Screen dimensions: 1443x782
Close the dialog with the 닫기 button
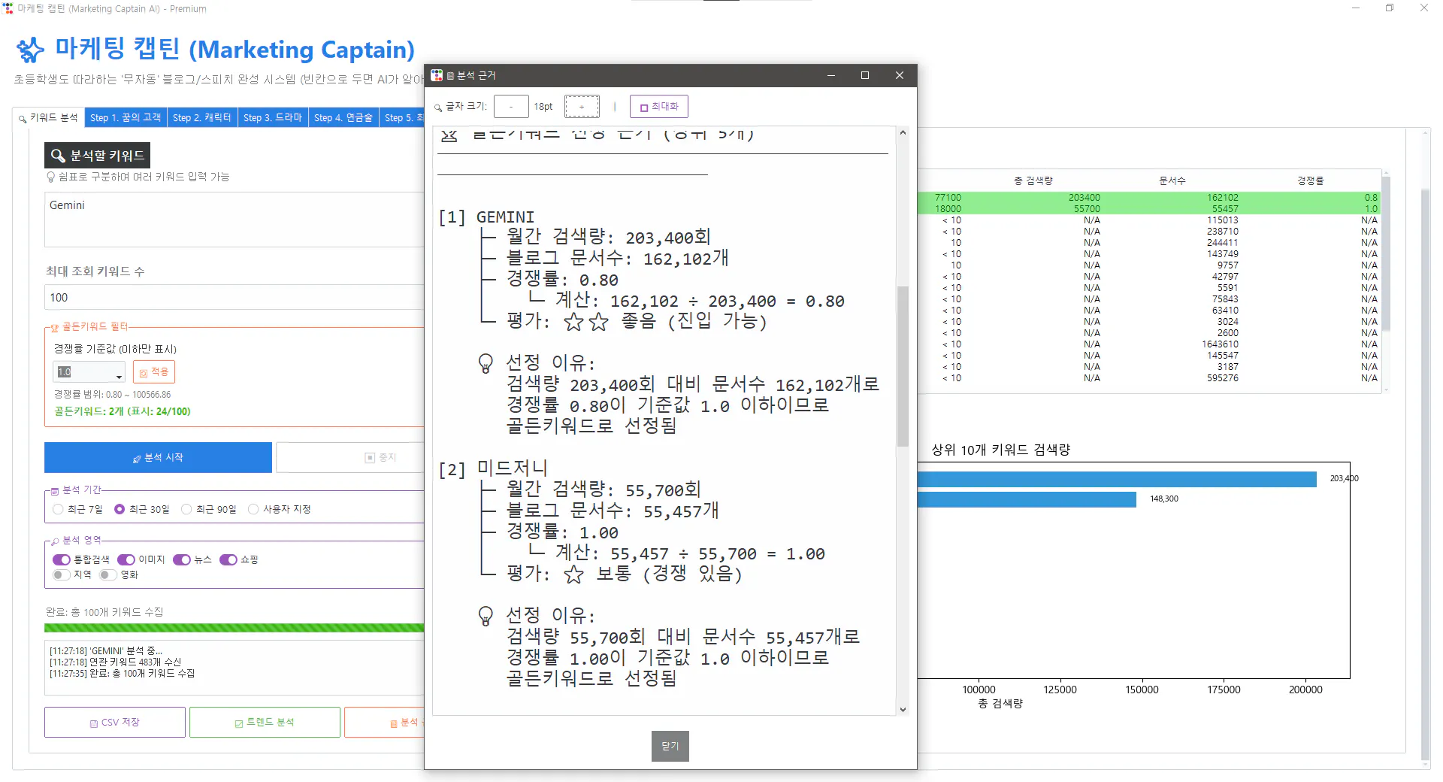670,746
